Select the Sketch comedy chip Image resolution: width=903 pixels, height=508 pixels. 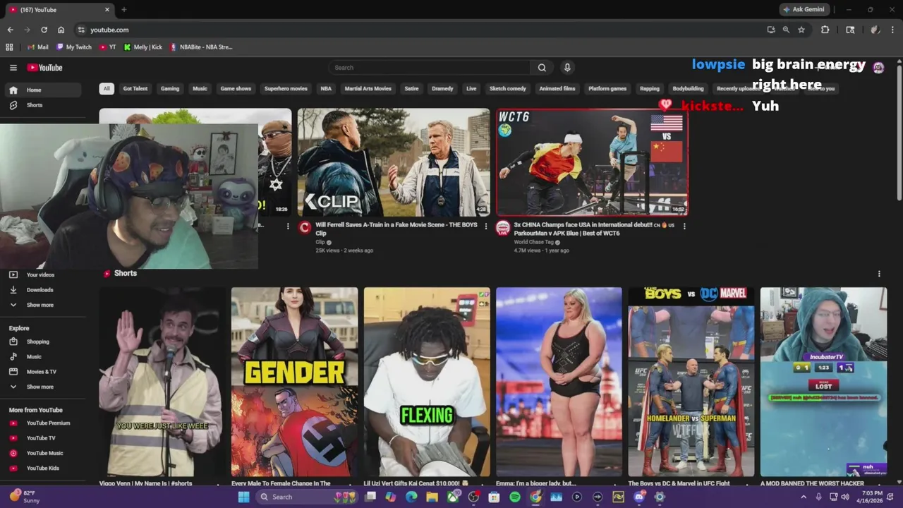click(508, 89)
